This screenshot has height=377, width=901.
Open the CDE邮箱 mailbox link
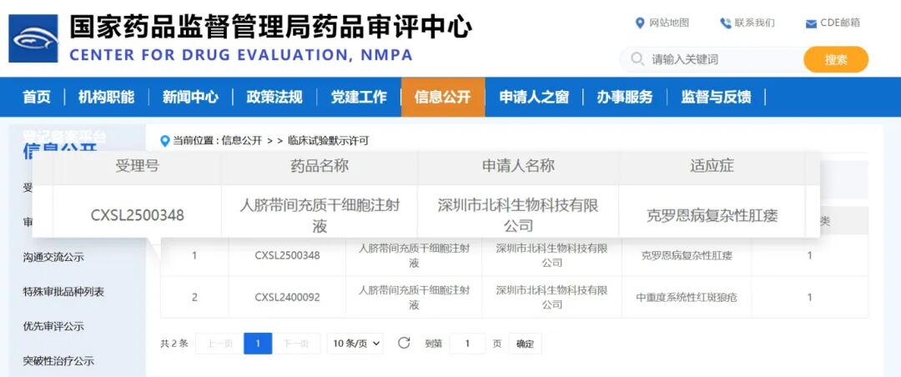pyautogui.click(x=840, y=23)
